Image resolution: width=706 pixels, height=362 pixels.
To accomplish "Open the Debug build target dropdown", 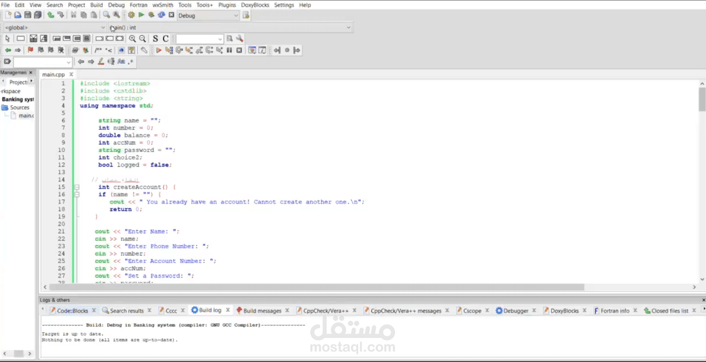I will point(208,15).
